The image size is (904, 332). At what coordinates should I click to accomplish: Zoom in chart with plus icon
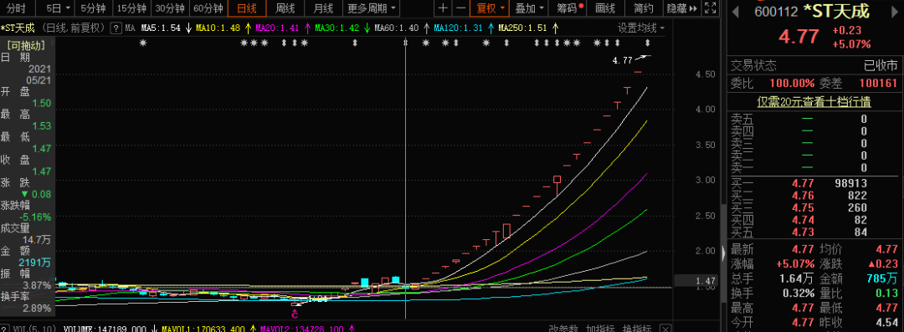point(442,8)
